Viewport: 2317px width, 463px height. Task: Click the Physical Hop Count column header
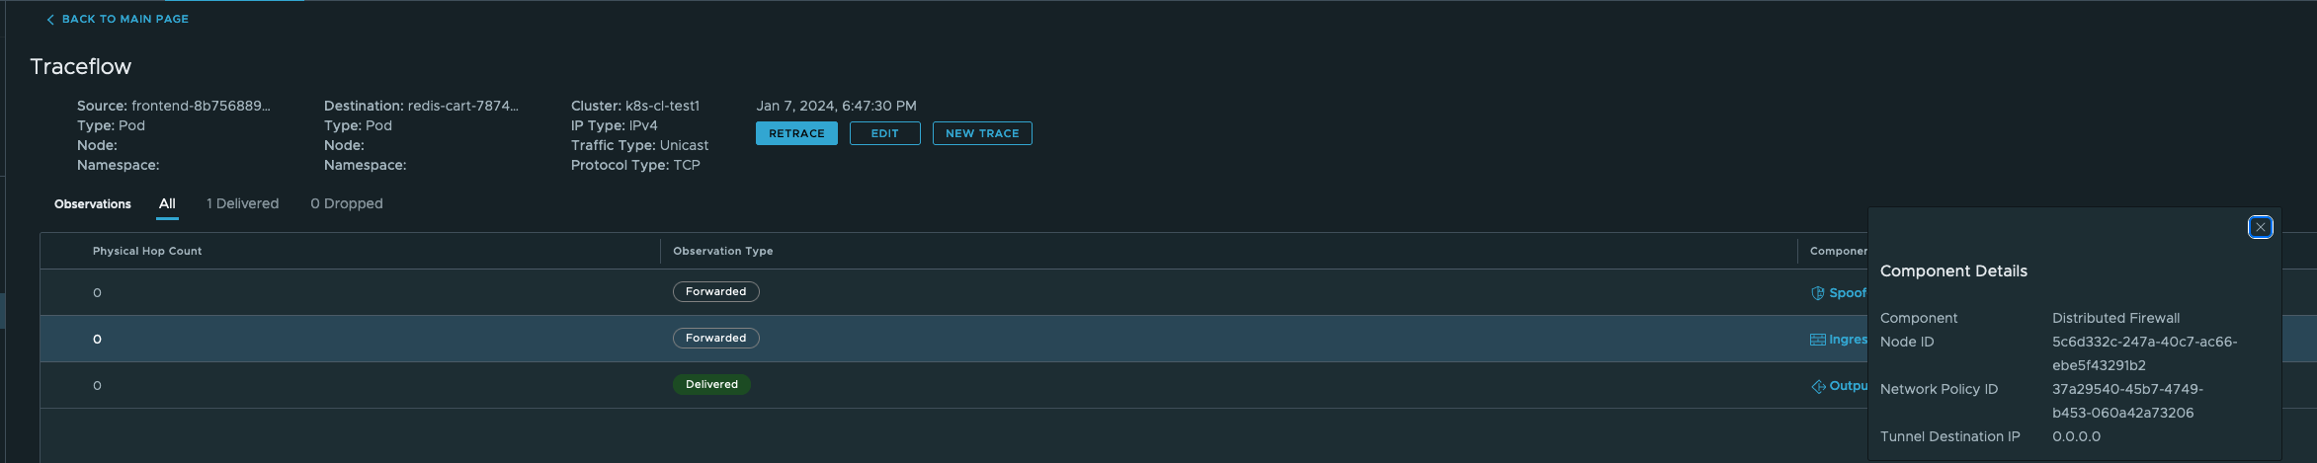[147, 251]
